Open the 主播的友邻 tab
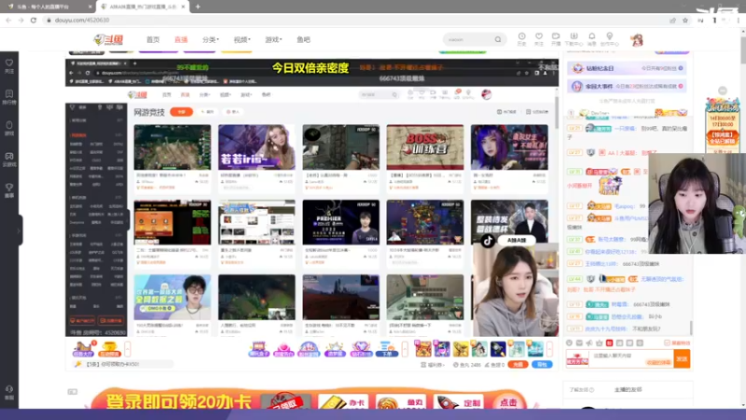Image resolution: width=746 pixels, height=420 pixels. point(628,389)
